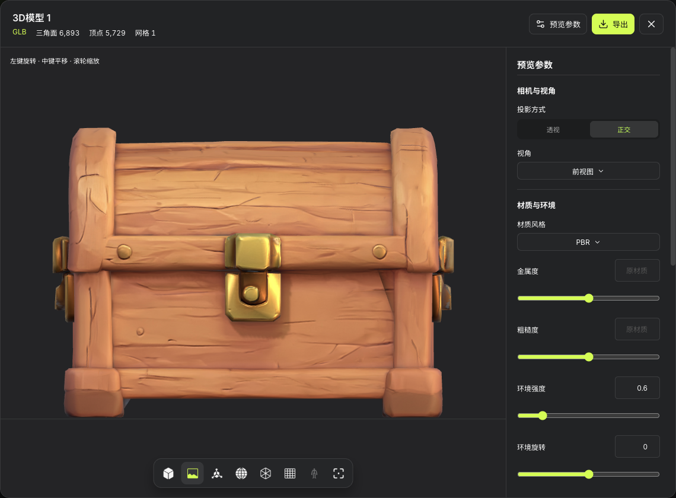
Task: Click the 左键旋转 · 中键平移 · 滚轮缩放 hint text
Action: (x=55, y=61)
